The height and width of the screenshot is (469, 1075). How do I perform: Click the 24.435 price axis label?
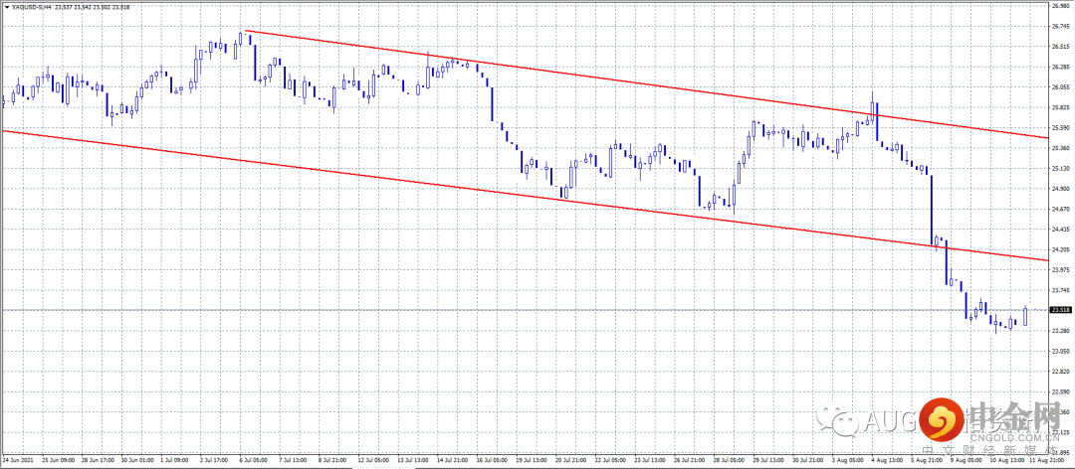pyautogui.click(x=1061, y=230)
